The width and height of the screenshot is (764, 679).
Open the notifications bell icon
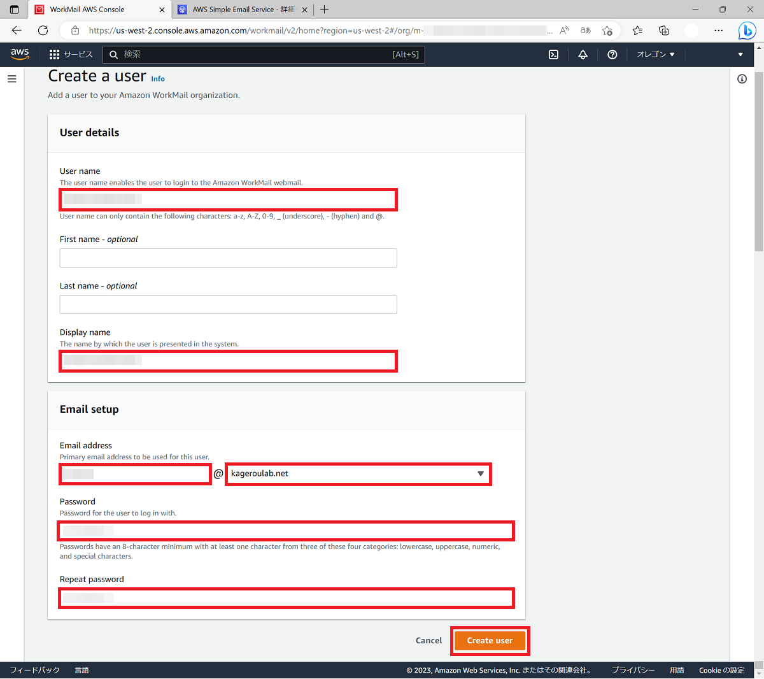(x=583, y=54)
